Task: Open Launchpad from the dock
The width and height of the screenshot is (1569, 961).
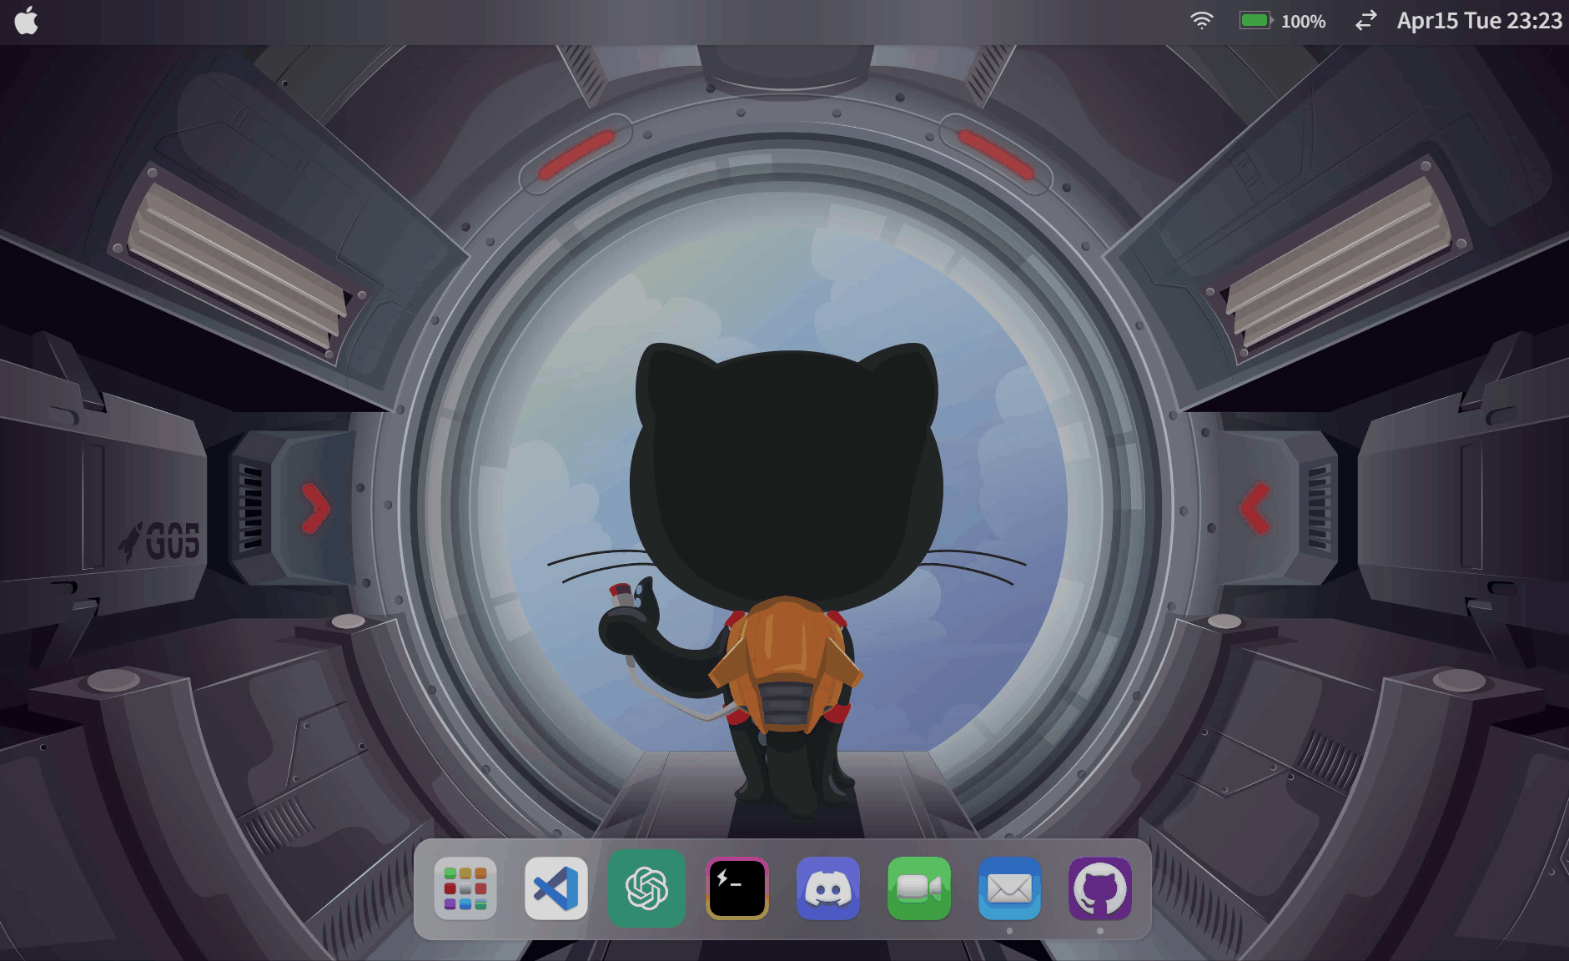Action: pyautogui.click(x=465, y=888)
